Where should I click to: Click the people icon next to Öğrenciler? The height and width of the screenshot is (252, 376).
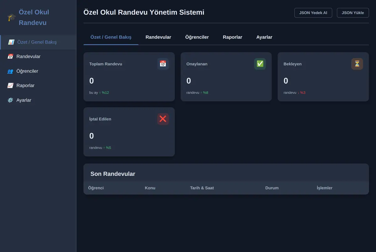point(10,71)
